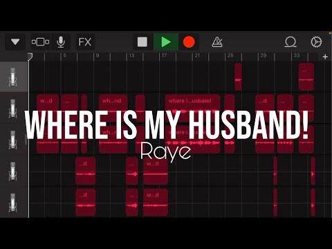Screen dimensions: 332x249
Task: Open the loop browser
Action: click(290, 42)
